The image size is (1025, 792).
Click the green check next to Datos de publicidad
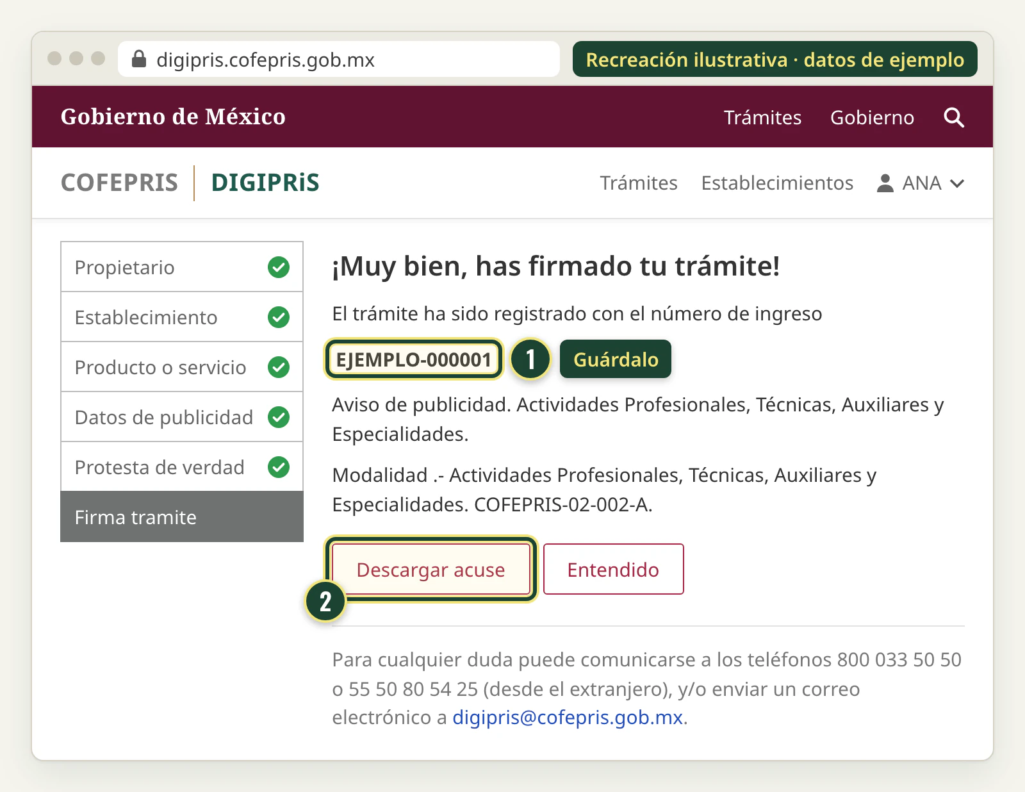pos(279,417)
